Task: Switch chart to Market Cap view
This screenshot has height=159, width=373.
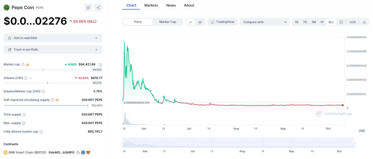Action: click(168, 22)
